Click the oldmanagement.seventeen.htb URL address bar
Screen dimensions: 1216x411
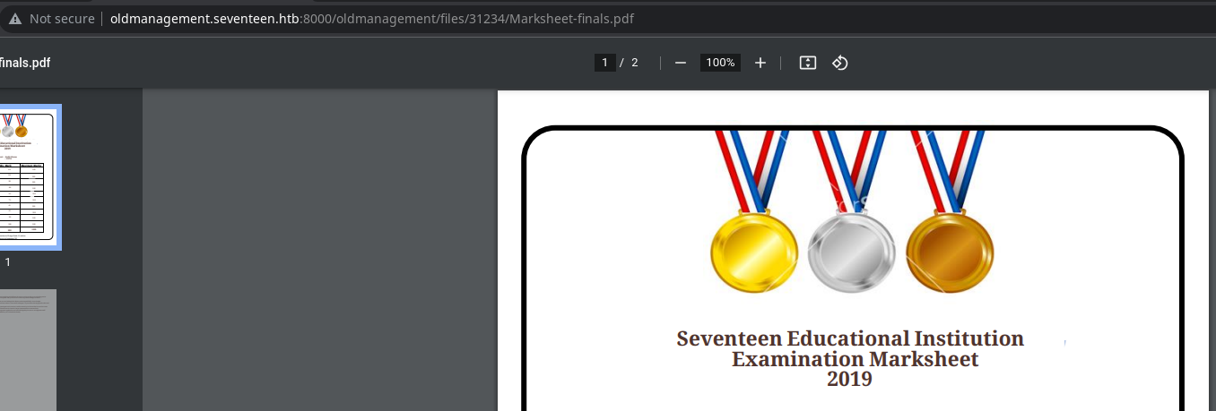point(372,19)
